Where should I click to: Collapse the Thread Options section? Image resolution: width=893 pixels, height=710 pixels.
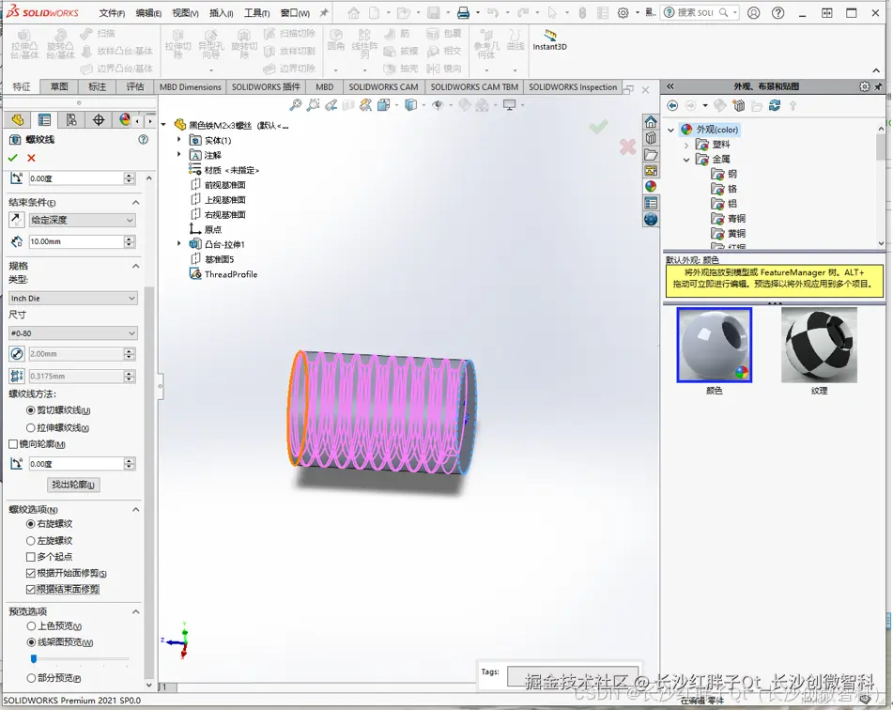135,509
